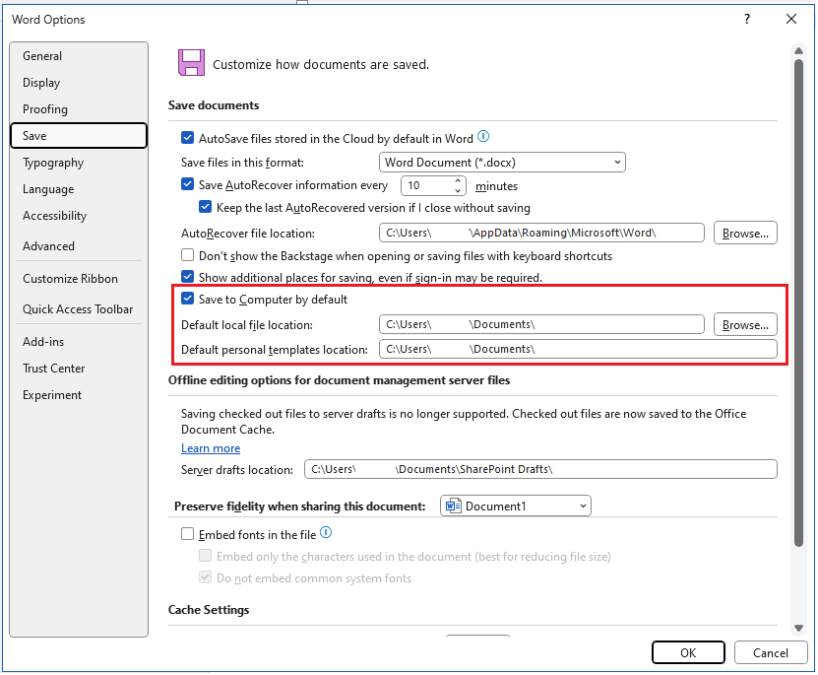Open Save files in this format dropdown
The image size is (818, 675).
tap(502, 163)
